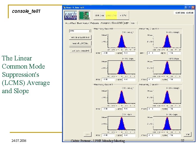Click the yellow pause DAQ button
This screenshot has width=196, height=147.
[111, 15]
